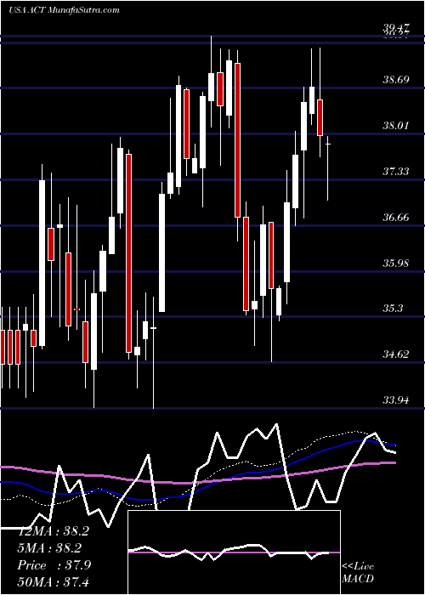Click the 38.69 price axis label
The image size is (425, 595).
tap(396, 80)
